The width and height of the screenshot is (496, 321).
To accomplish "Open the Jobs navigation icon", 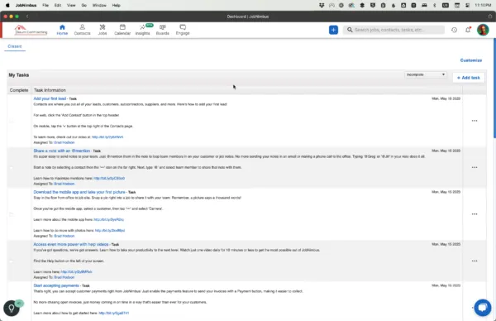I will pyautogui.click(x=103, y=30).
